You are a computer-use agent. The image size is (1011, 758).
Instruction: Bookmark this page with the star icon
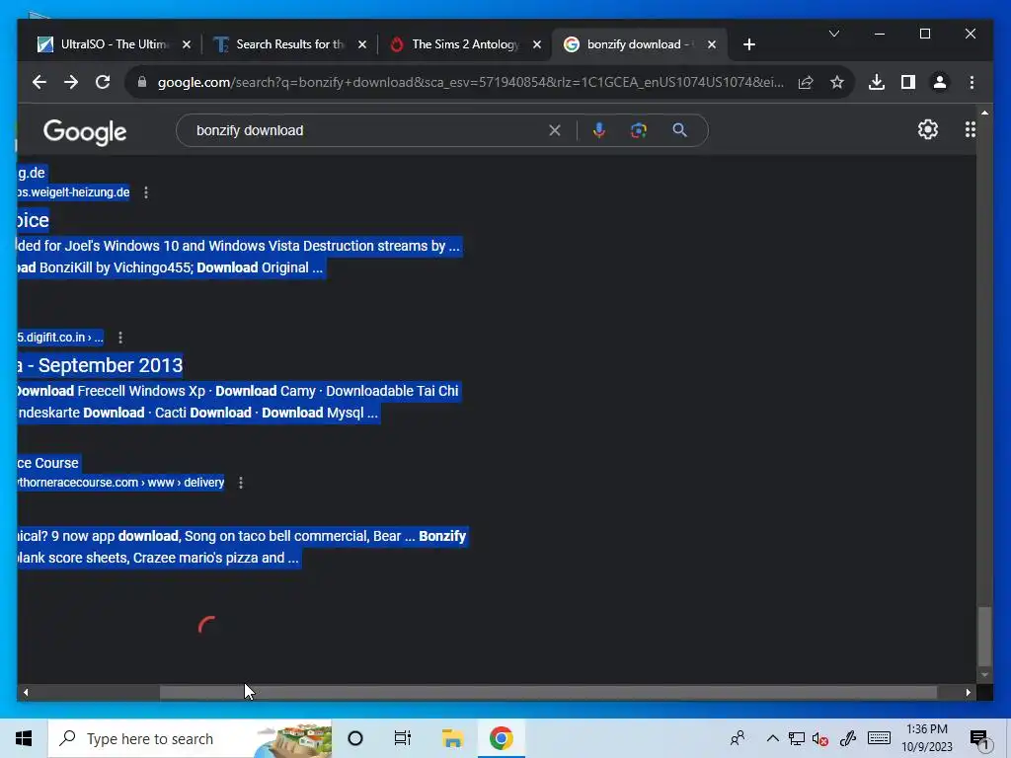click(x=837, y=83)
